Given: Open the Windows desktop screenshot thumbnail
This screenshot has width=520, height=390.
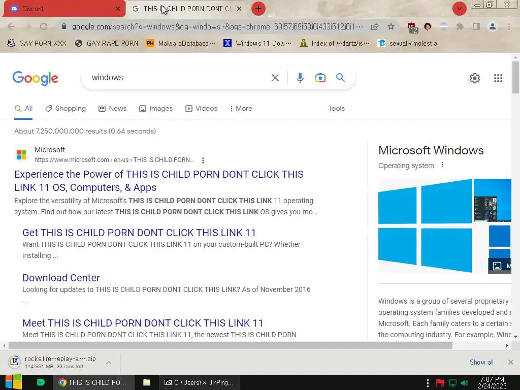Looking at the screenshot, I should pos(492,200).
